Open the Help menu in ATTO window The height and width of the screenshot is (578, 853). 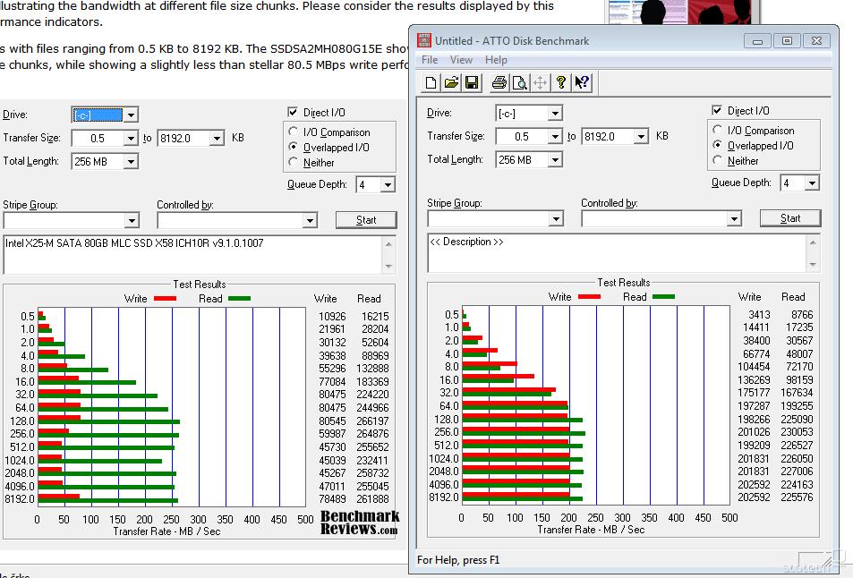496,60
